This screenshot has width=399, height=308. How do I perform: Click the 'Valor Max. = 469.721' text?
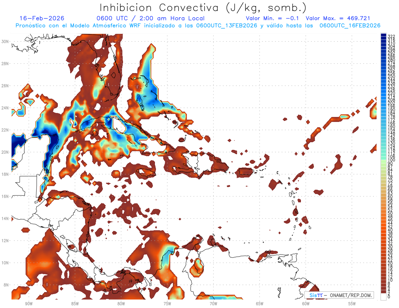pos(338,18)
